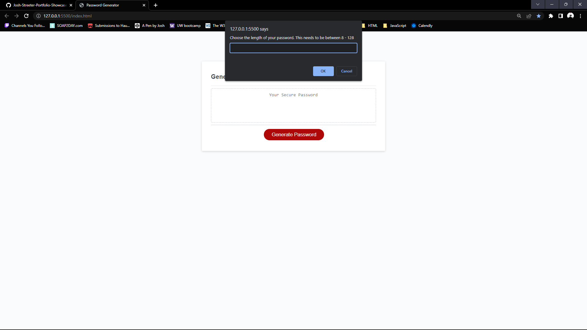This screenshot has width=587, height=330.
Task: Open the zoom magnifier icon
Action: [x=519, y=16]
